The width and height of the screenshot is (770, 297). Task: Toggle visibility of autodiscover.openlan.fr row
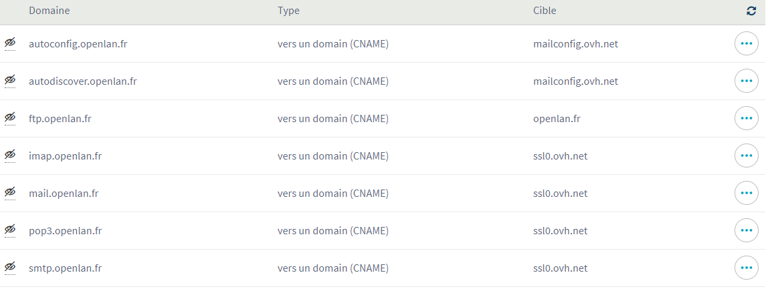coord(9,81)
